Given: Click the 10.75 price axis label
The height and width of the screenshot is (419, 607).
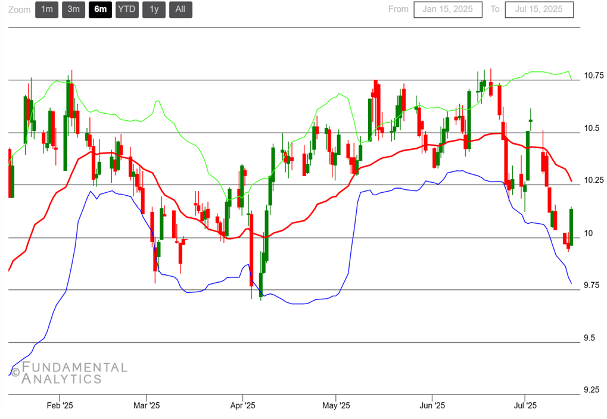Looking at the screenshot, I should coord(593,76).
